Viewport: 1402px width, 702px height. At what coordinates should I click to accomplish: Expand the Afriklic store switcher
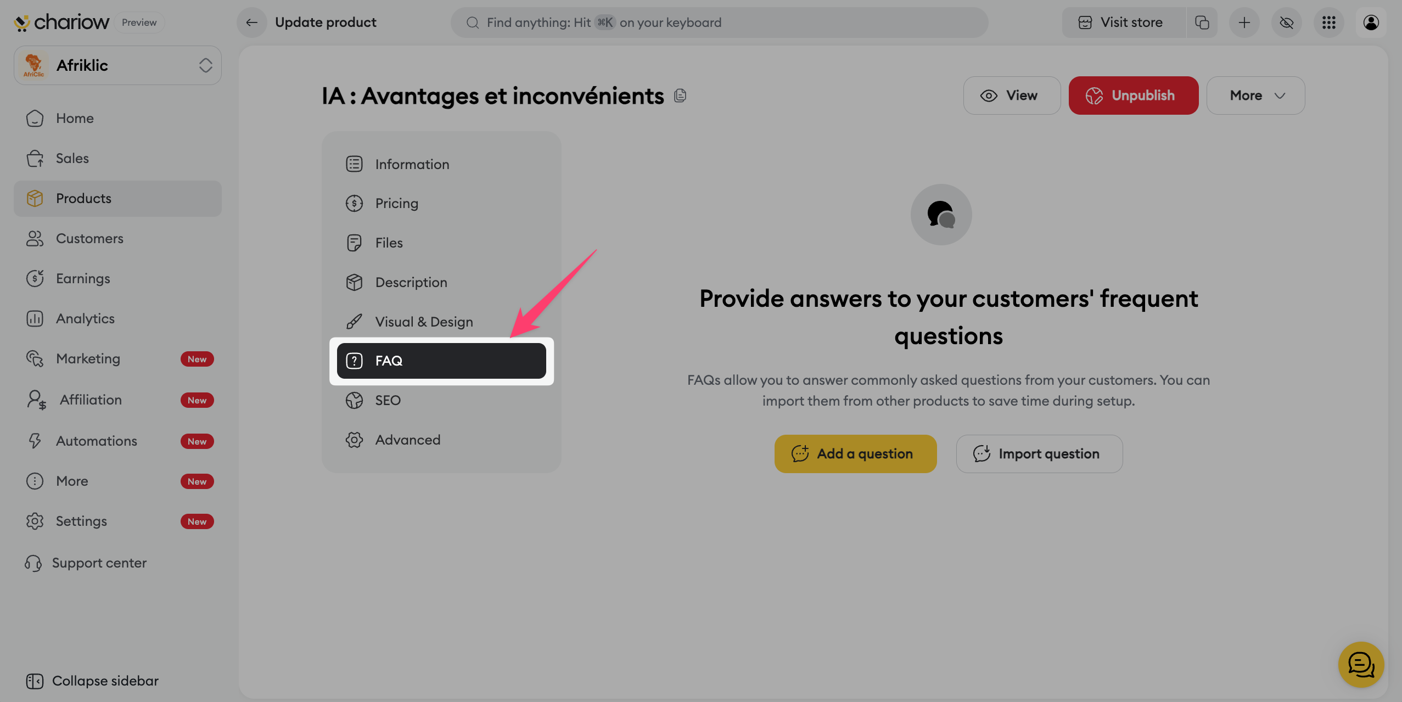pos(117,65)
